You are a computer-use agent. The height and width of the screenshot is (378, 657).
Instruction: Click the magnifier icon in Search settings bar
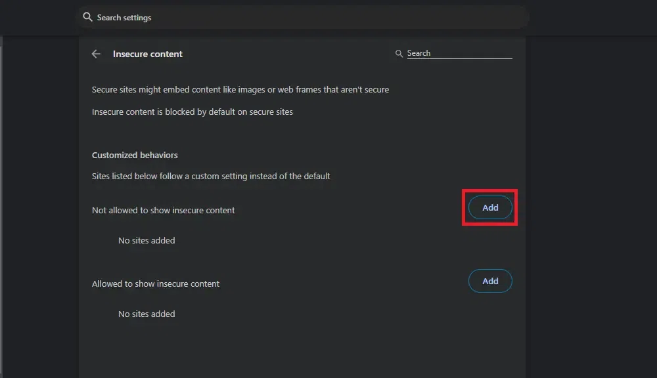87,17
